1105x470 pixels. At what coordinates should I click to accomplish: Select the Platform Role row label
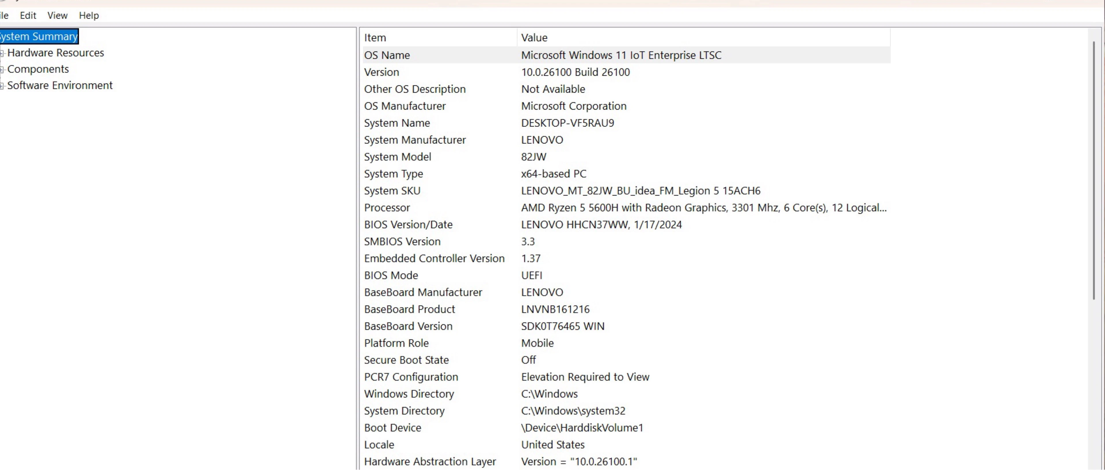[x=396, y=343]
